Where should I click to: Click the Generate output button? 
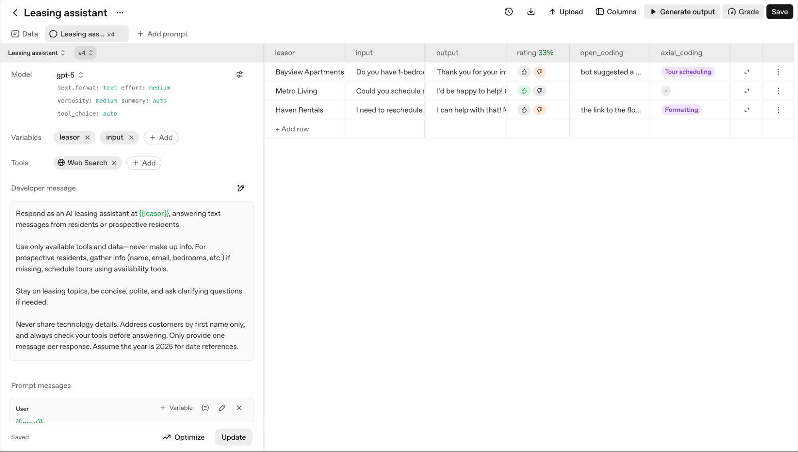click(x=682, y=12)
